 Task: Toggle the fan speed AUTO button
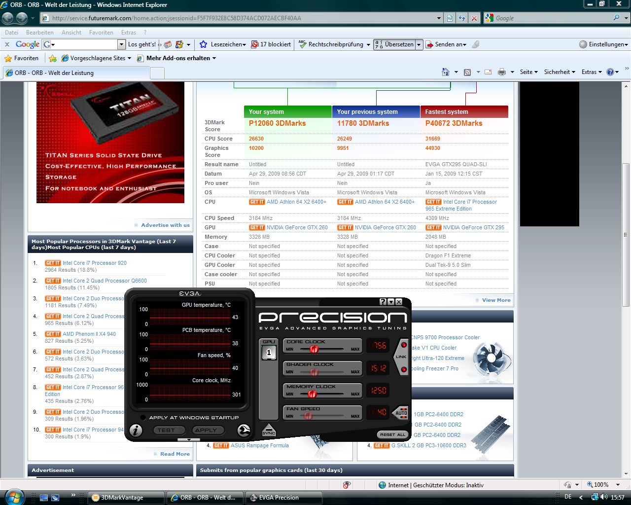pos(401,412)
